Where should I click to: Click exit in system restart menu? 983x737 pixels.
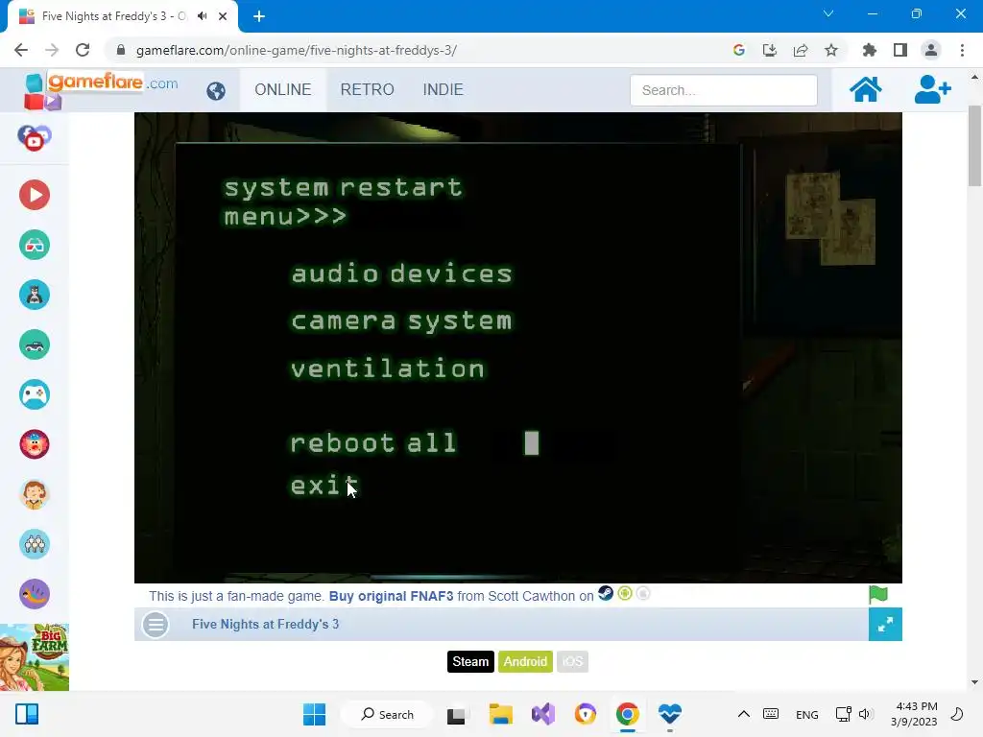(x=324, y=485)
